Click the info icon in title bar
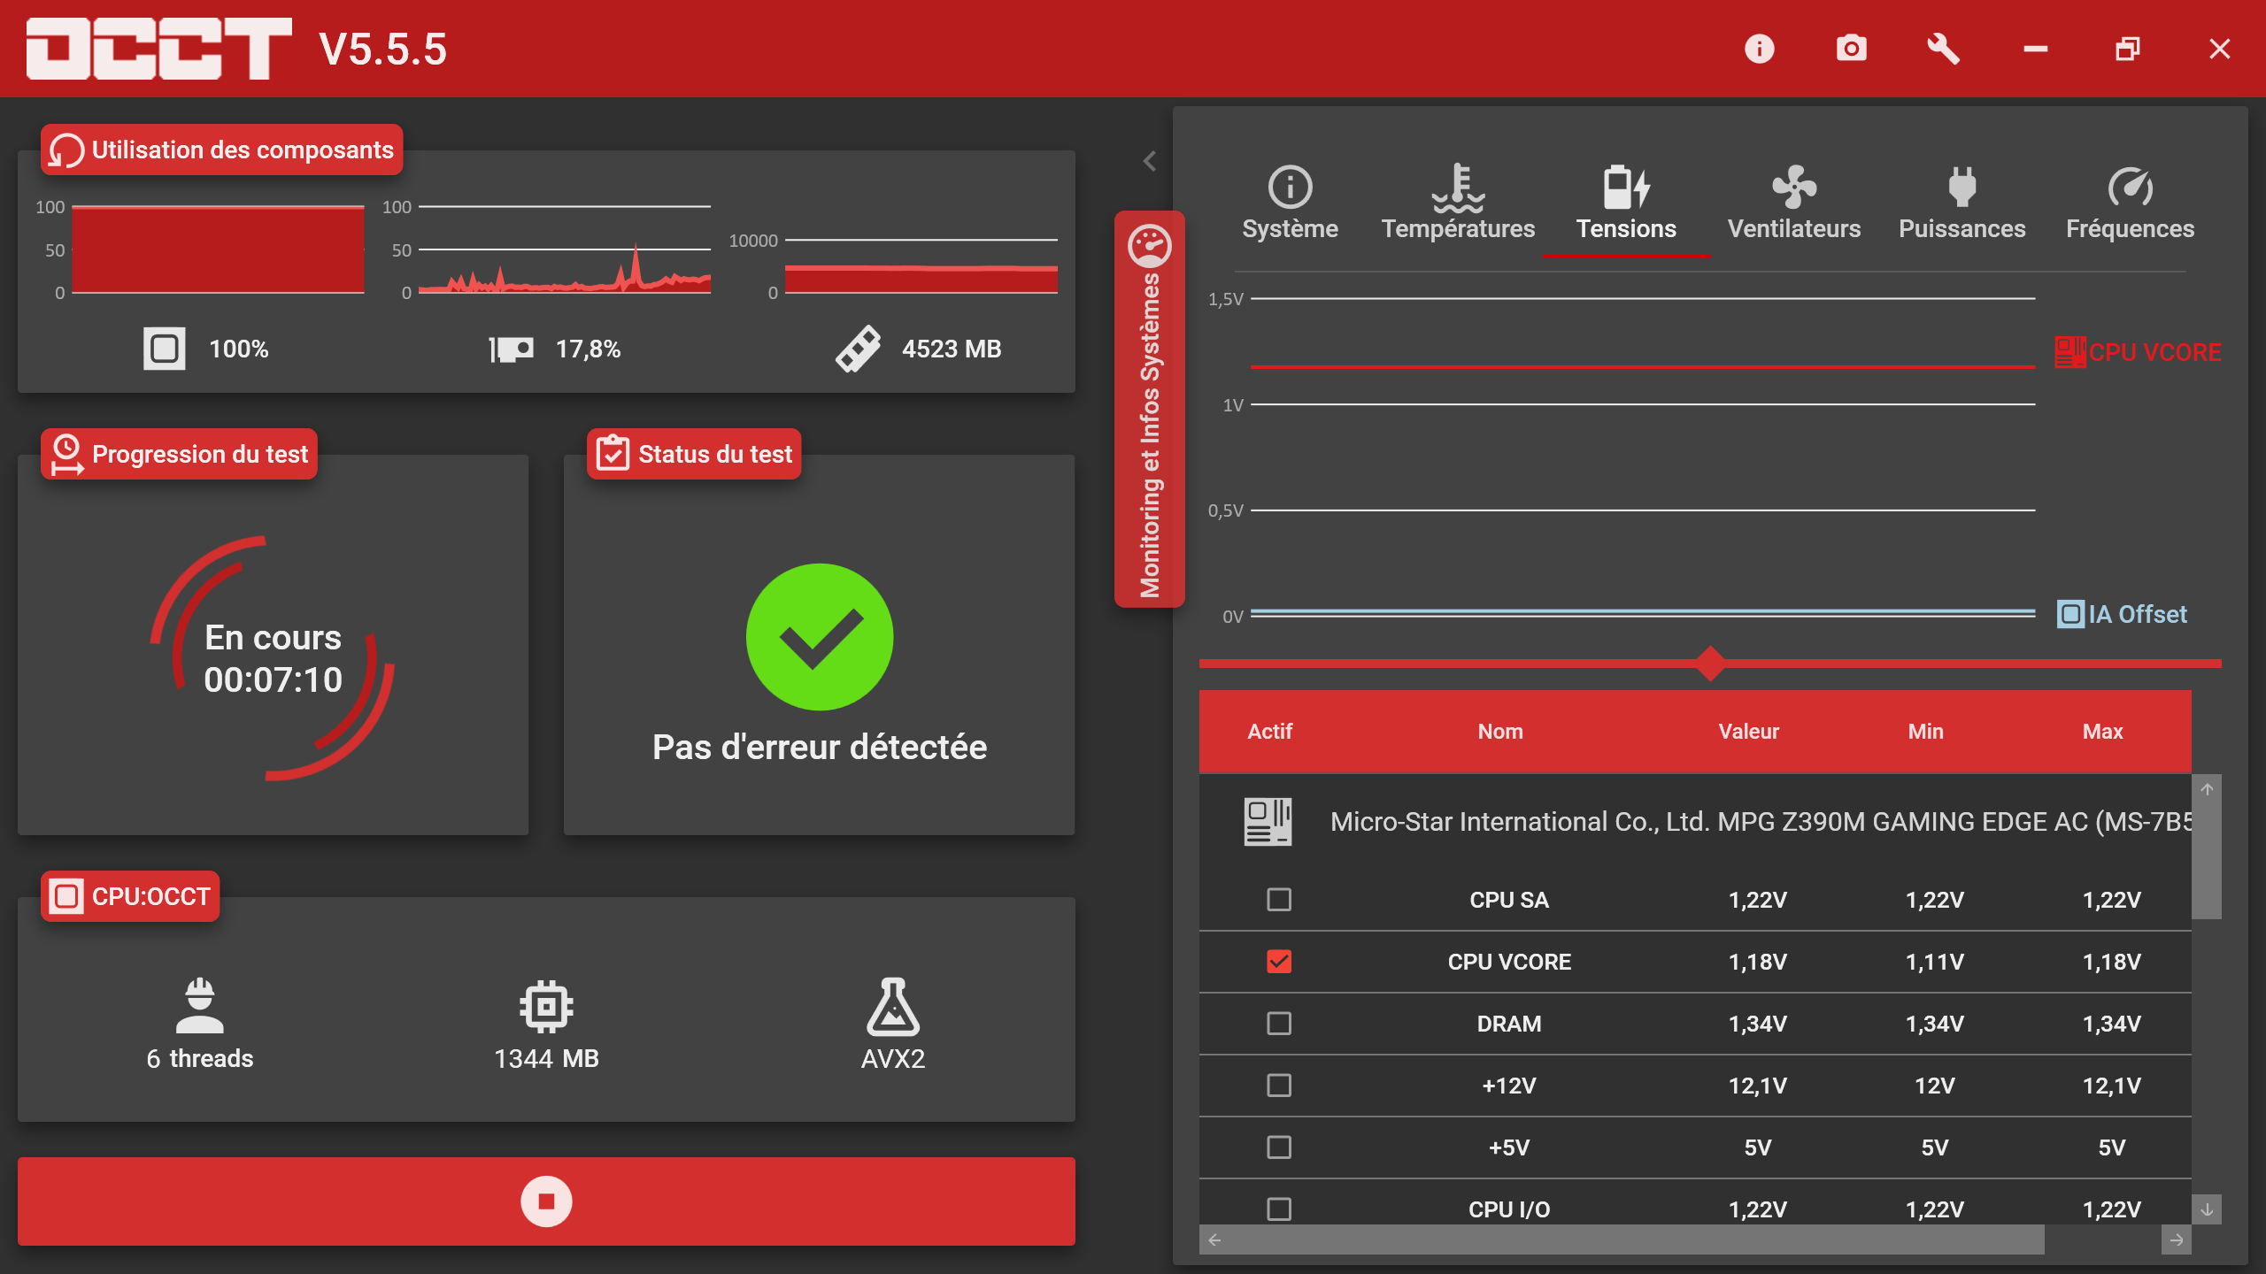This screenshot has width=2266, height=1274. tap(1759, 49)
